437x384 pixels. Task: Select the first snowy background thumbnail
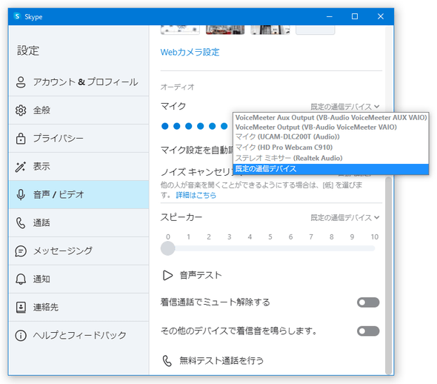(180, 30)
